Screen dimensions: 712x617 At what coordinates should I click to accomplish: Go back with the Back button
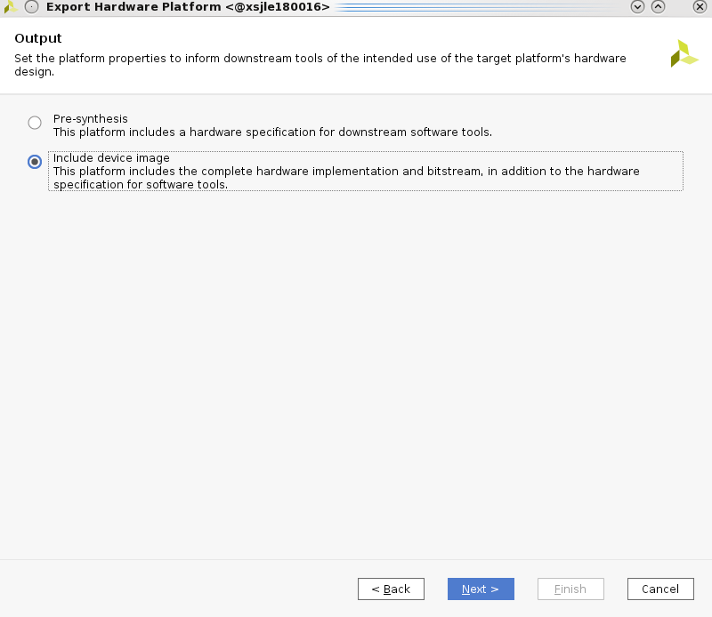(391, 589)
